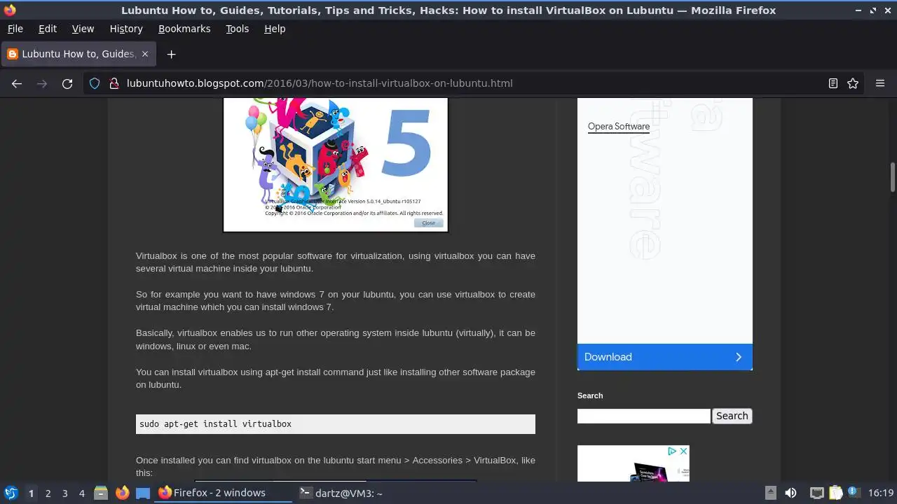Open the Firefox hamburger menu
897x504 pixels.
point(880,83)
